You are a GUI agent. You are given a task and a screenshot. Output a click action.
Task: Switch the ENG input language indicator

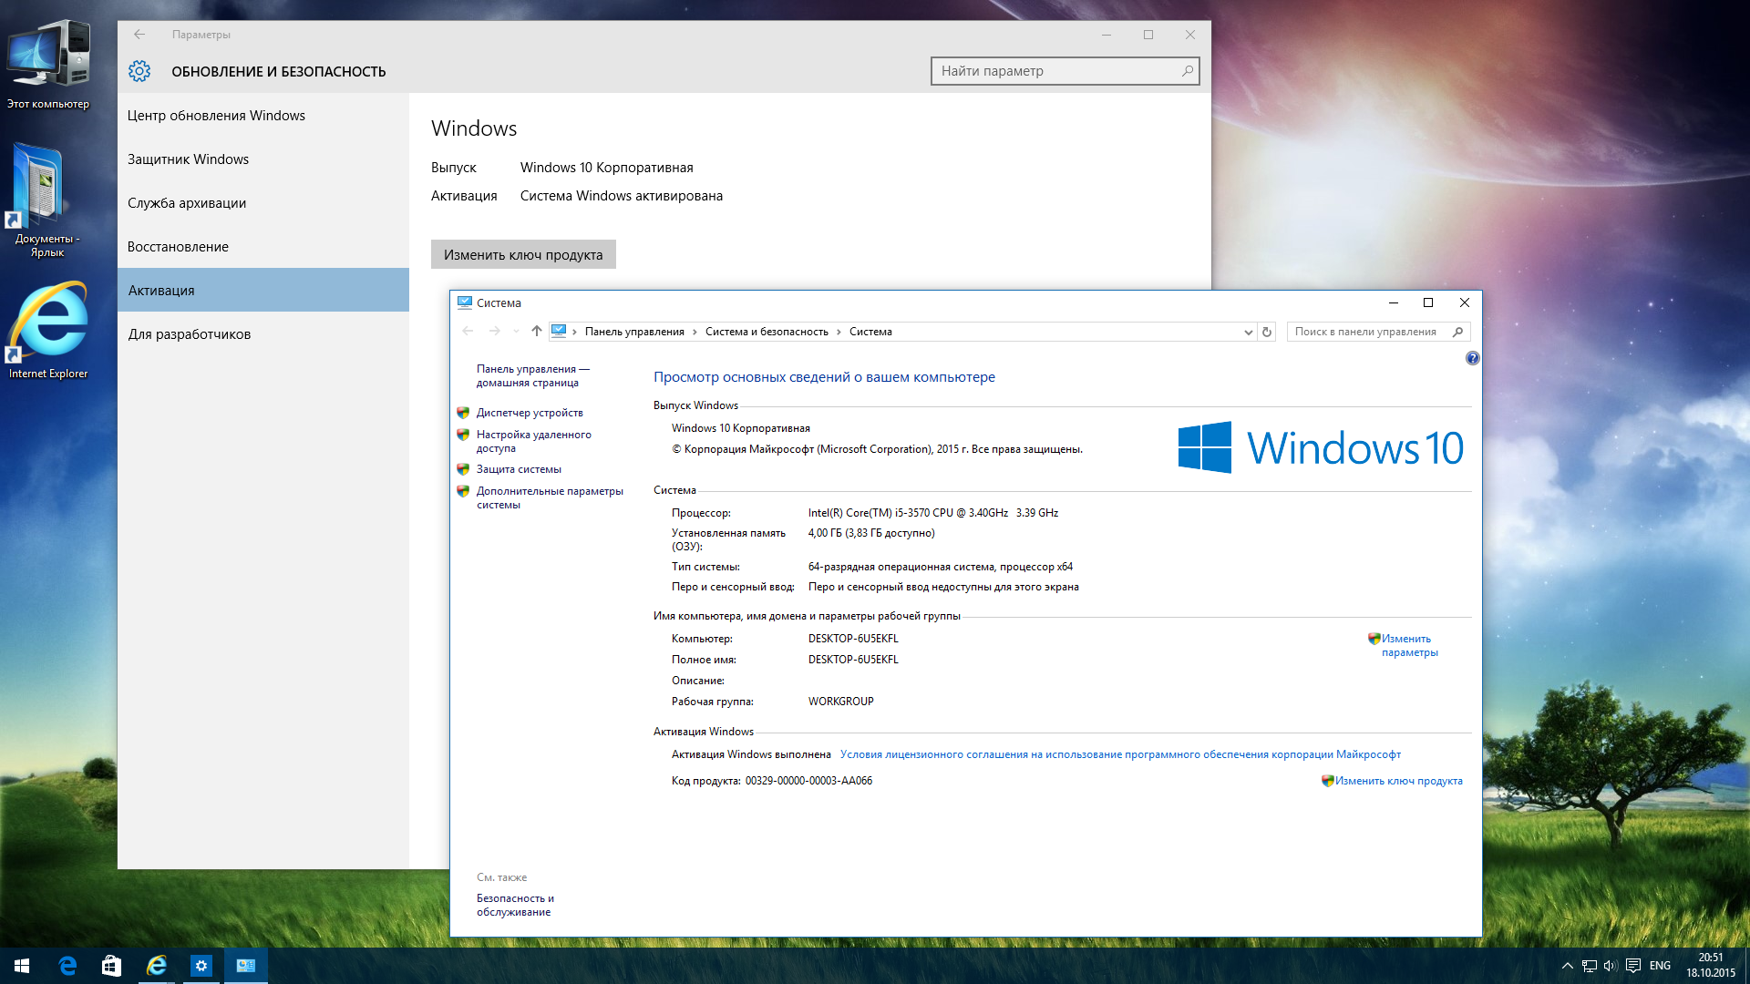tap(1660, 966)
